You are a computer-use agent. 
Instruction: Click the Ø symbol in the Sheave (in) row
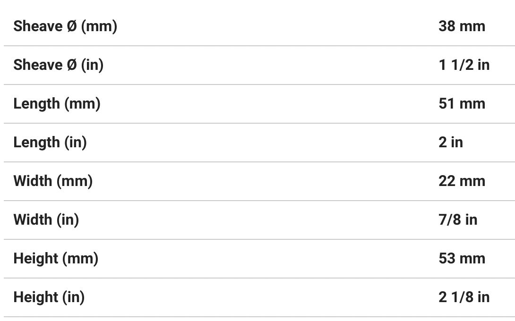(x=71, y=65)
